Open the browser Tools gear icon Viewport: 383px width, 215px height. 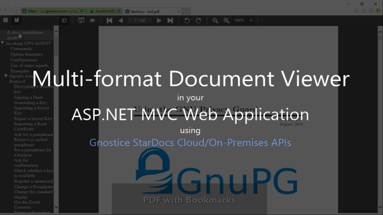click(x=371, y=11)
